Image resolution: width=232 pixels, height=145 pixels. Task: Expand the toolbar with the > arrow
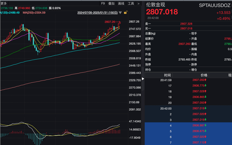(138, 3)
